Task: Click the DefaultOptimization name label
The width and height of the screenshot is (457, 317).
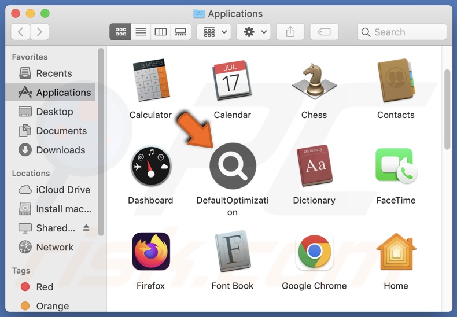Action: click(233, 207)
